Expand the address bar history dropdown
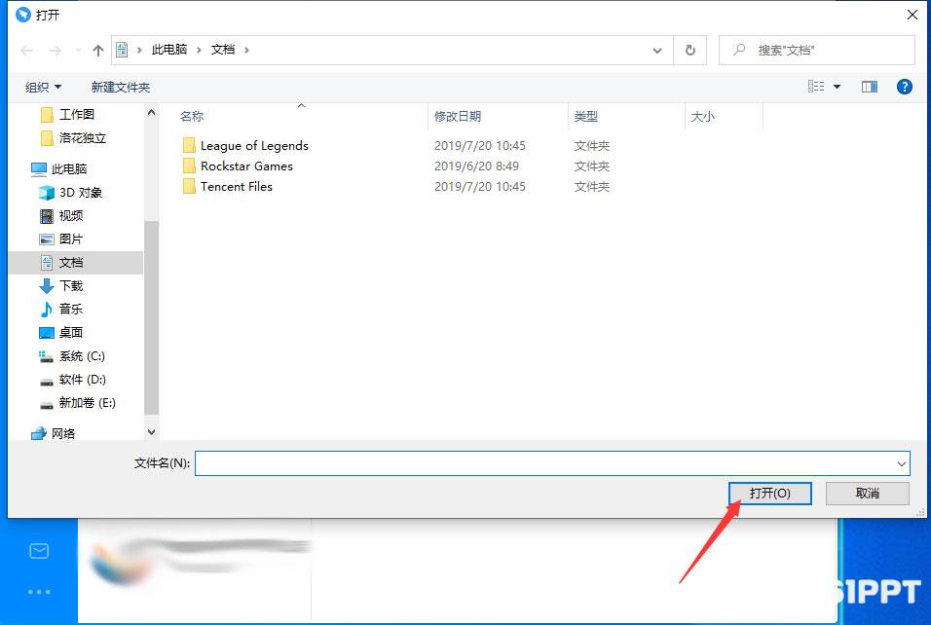Viewport: 931px width, 625px height. pyautogui.click(x=657, y=51)
